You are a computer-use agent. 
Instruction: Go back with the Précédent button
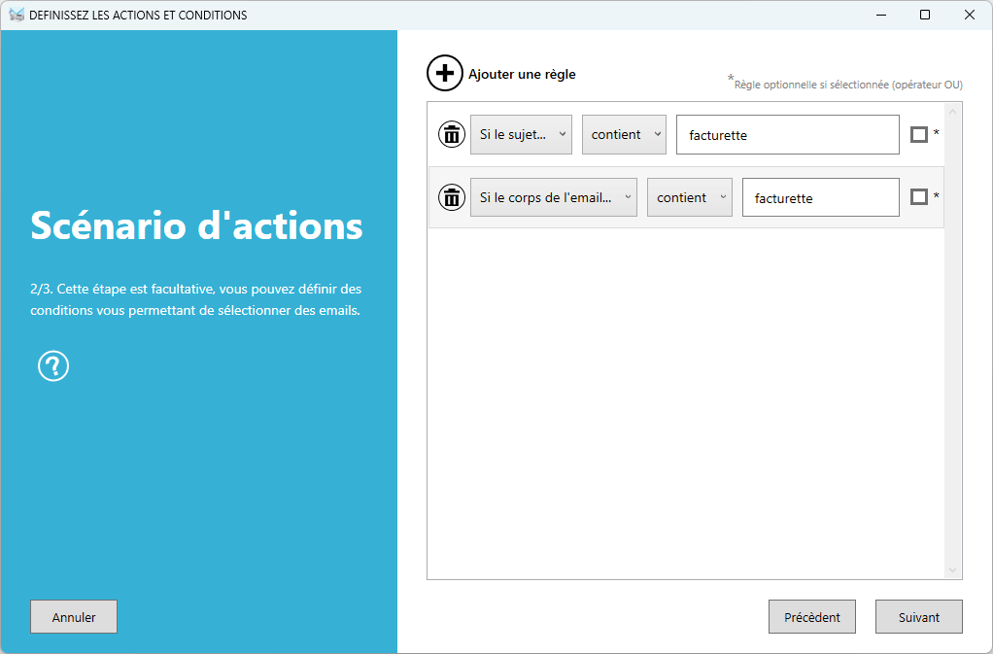pyautogui.click(x=812, y=617)
